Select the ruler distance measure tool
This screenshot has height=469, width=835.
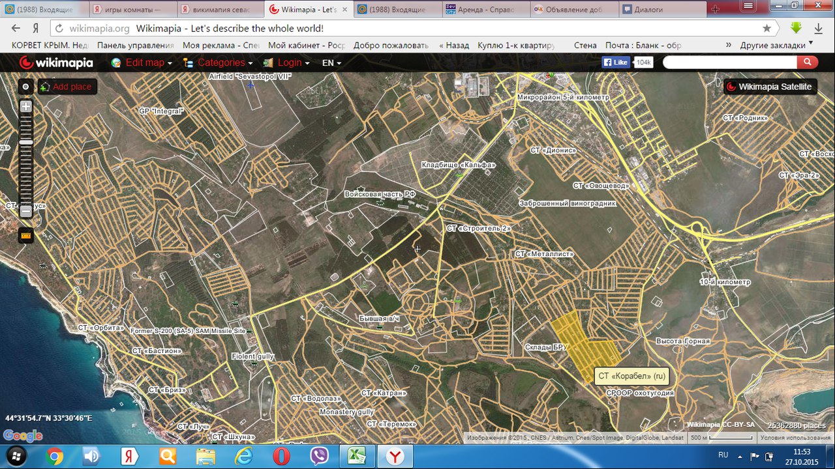26,235
